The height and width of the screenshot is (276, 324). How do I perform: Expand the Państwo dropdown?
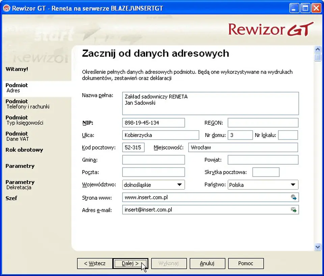(x=293, y=185)
